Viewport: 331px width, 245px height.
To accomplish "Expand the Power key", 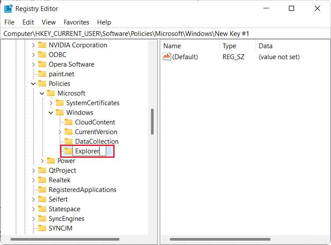I will [x=42, y=161].
